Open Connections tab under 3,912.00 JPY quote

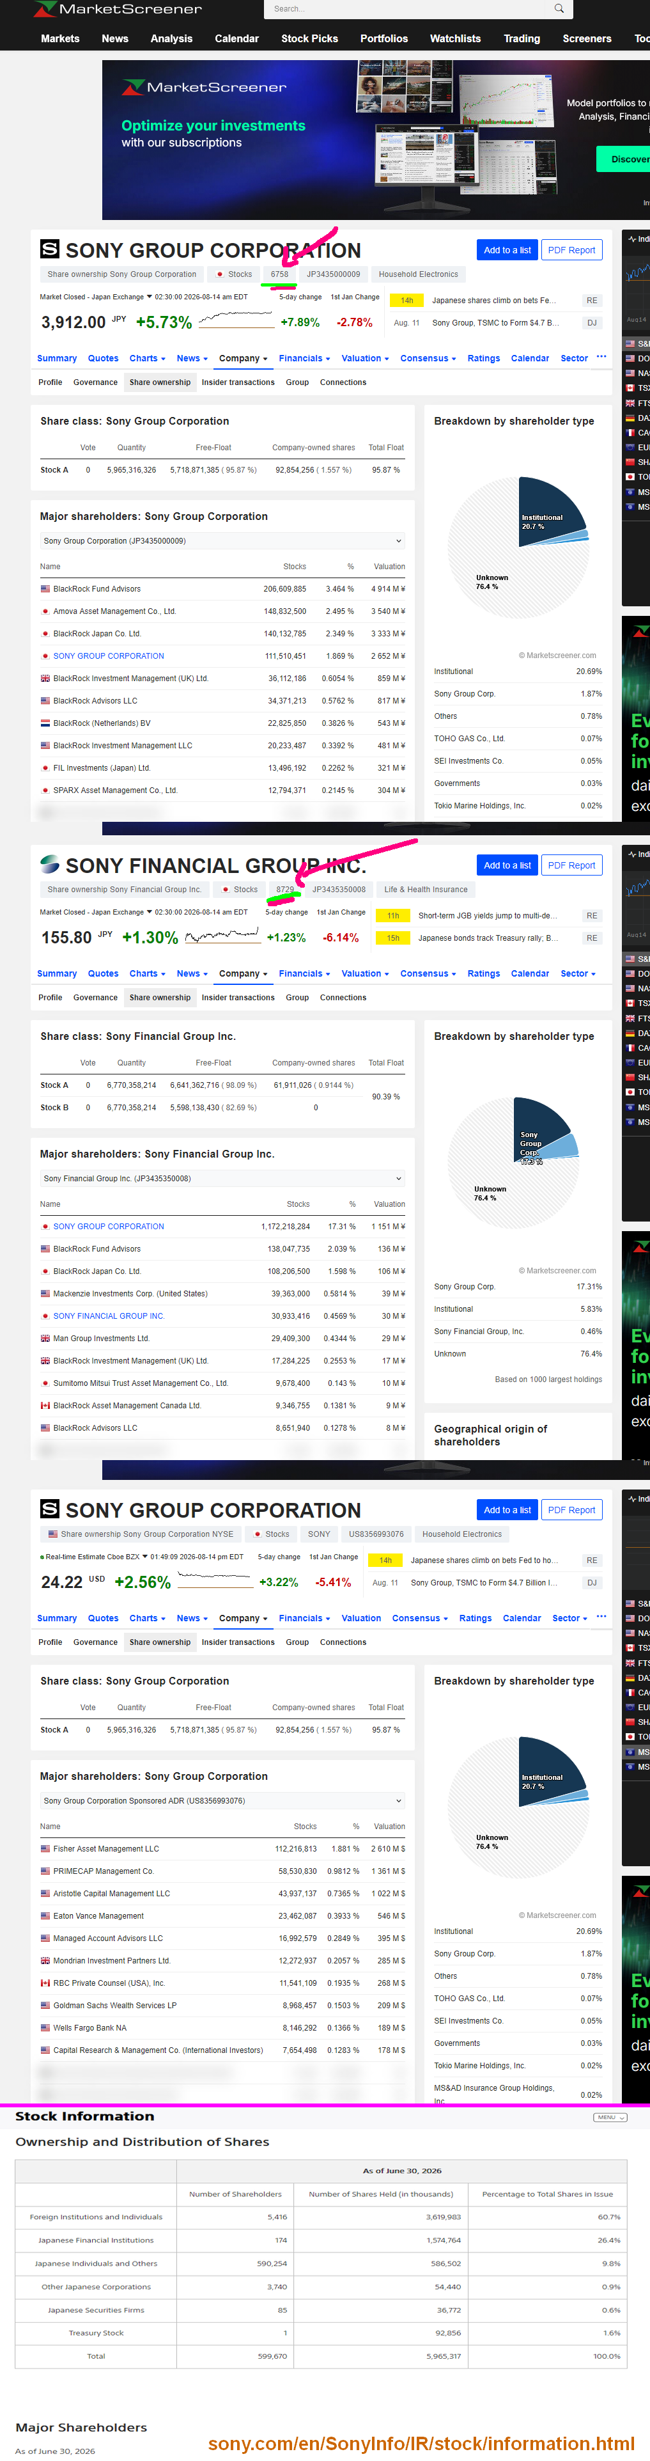point(343,382)
